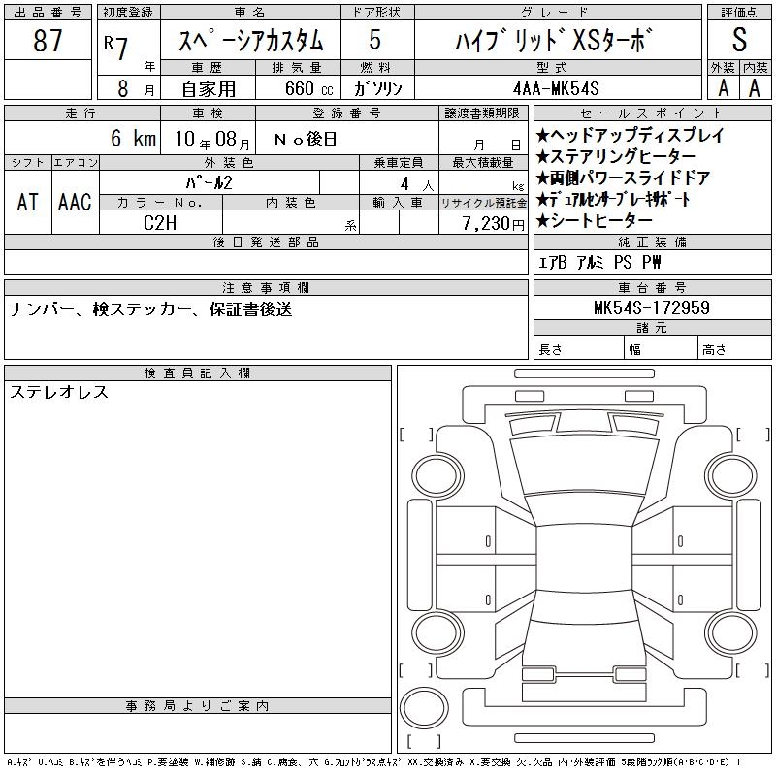Screen dimensions: 776x776
Task: Click the star beside シートヒーター
Action: tap(543, 221)
